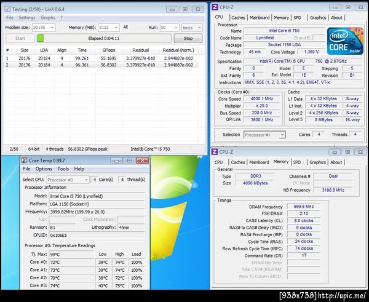Viewport: 369px width, 302px height.
Task: Switch to Mainboard tab in upper CPU-Z window
Action: click(x=260, y=18)
